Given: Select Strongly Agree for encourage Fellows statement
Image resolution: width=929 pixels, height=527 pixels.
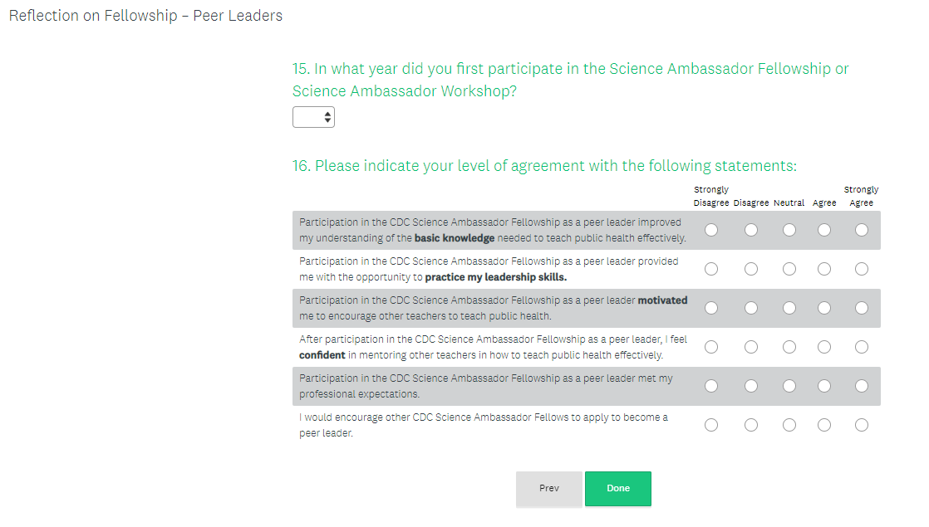Looking at the screenshot, I should pos(862,425).
